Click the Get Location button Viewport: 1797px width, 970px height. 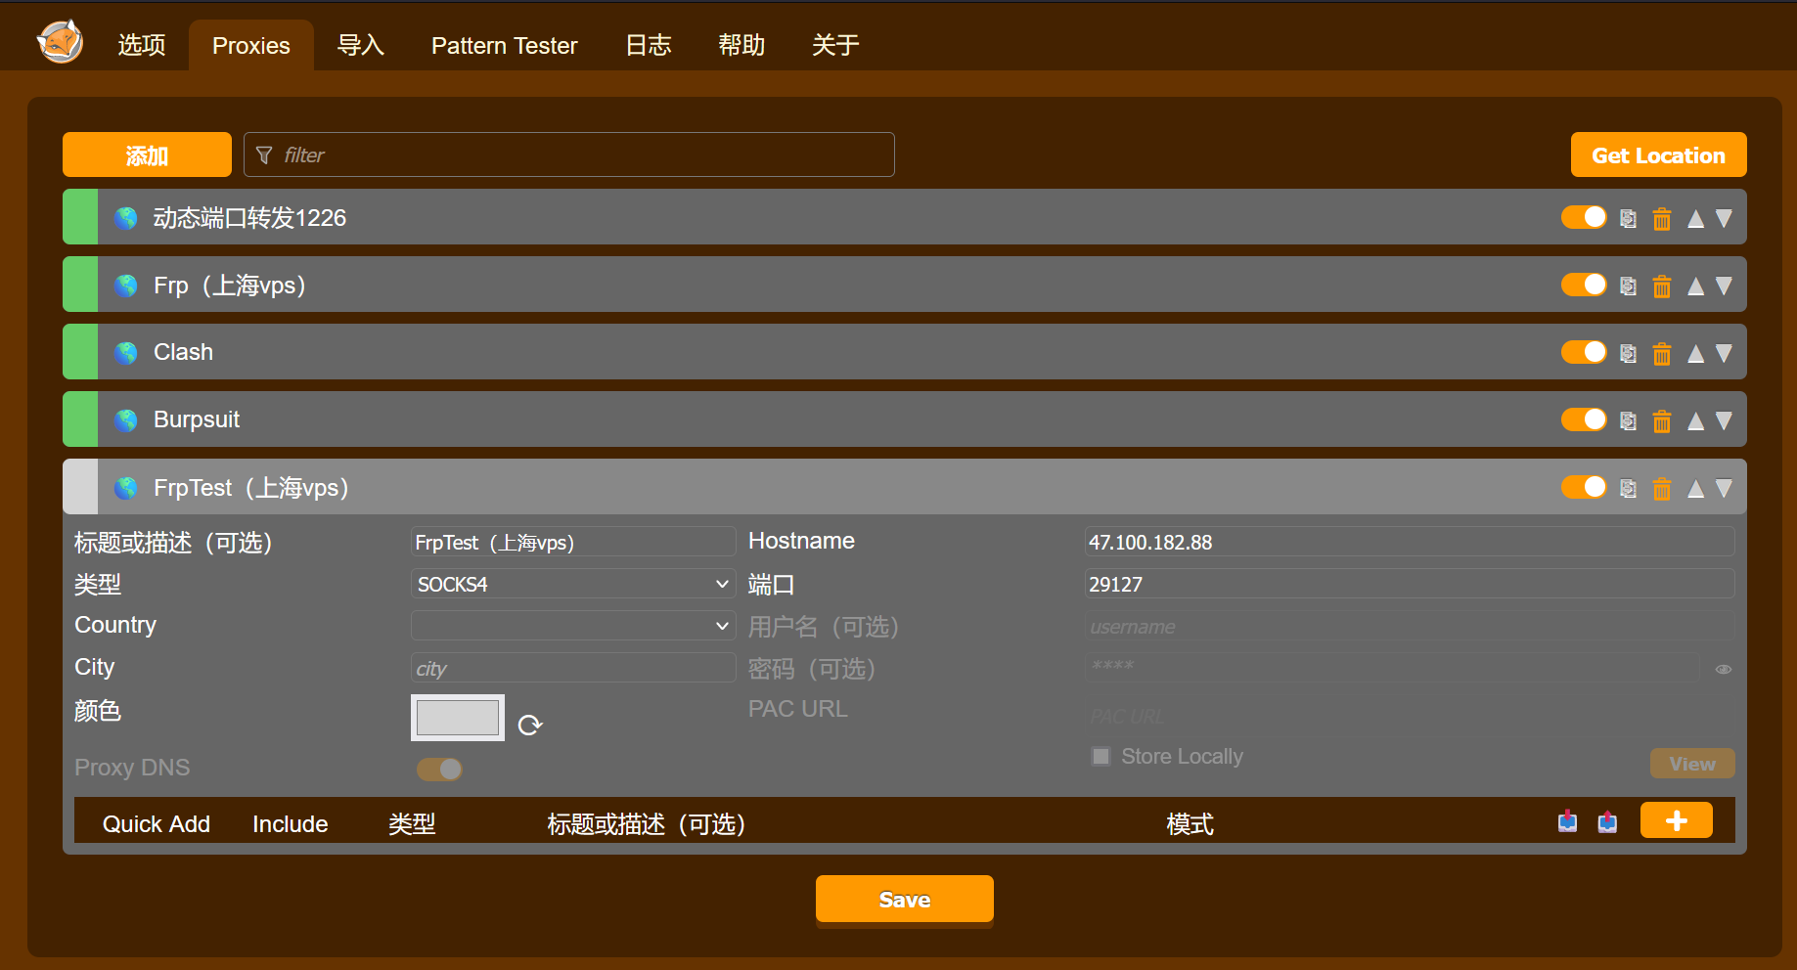[x=1658, y=154]
